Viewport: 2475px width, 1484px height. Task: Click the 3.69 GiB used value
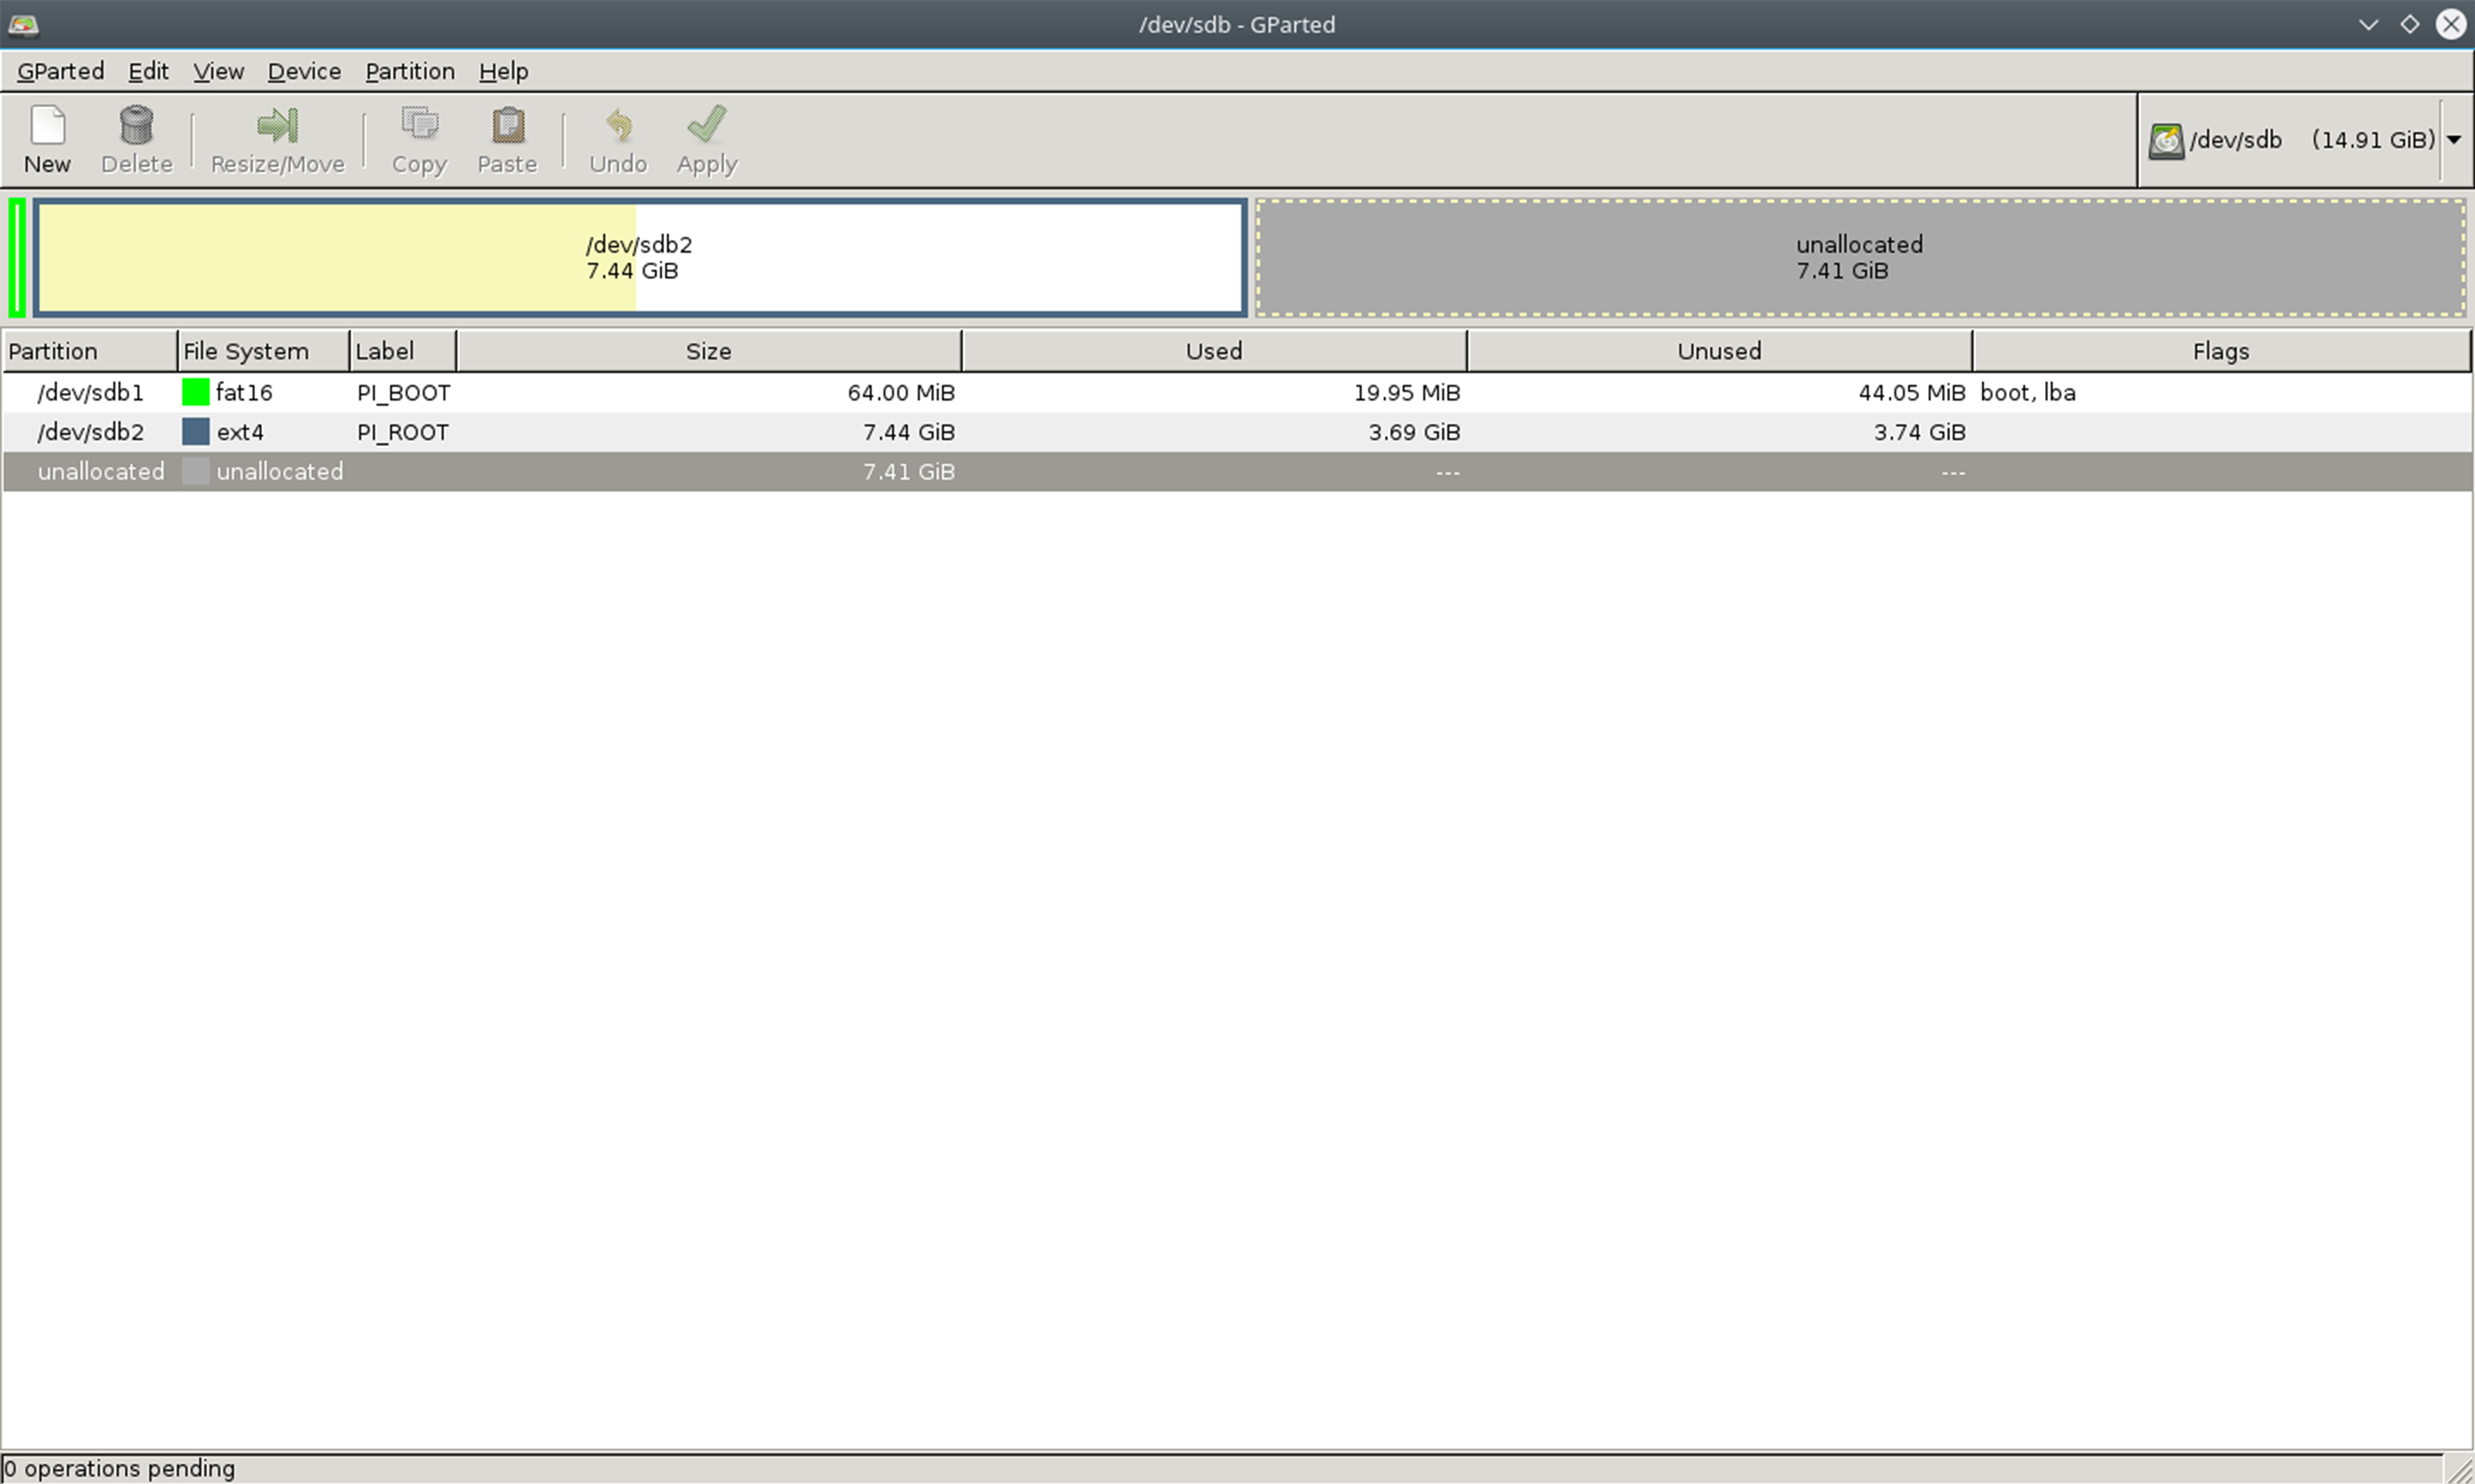click(1414, 432)
